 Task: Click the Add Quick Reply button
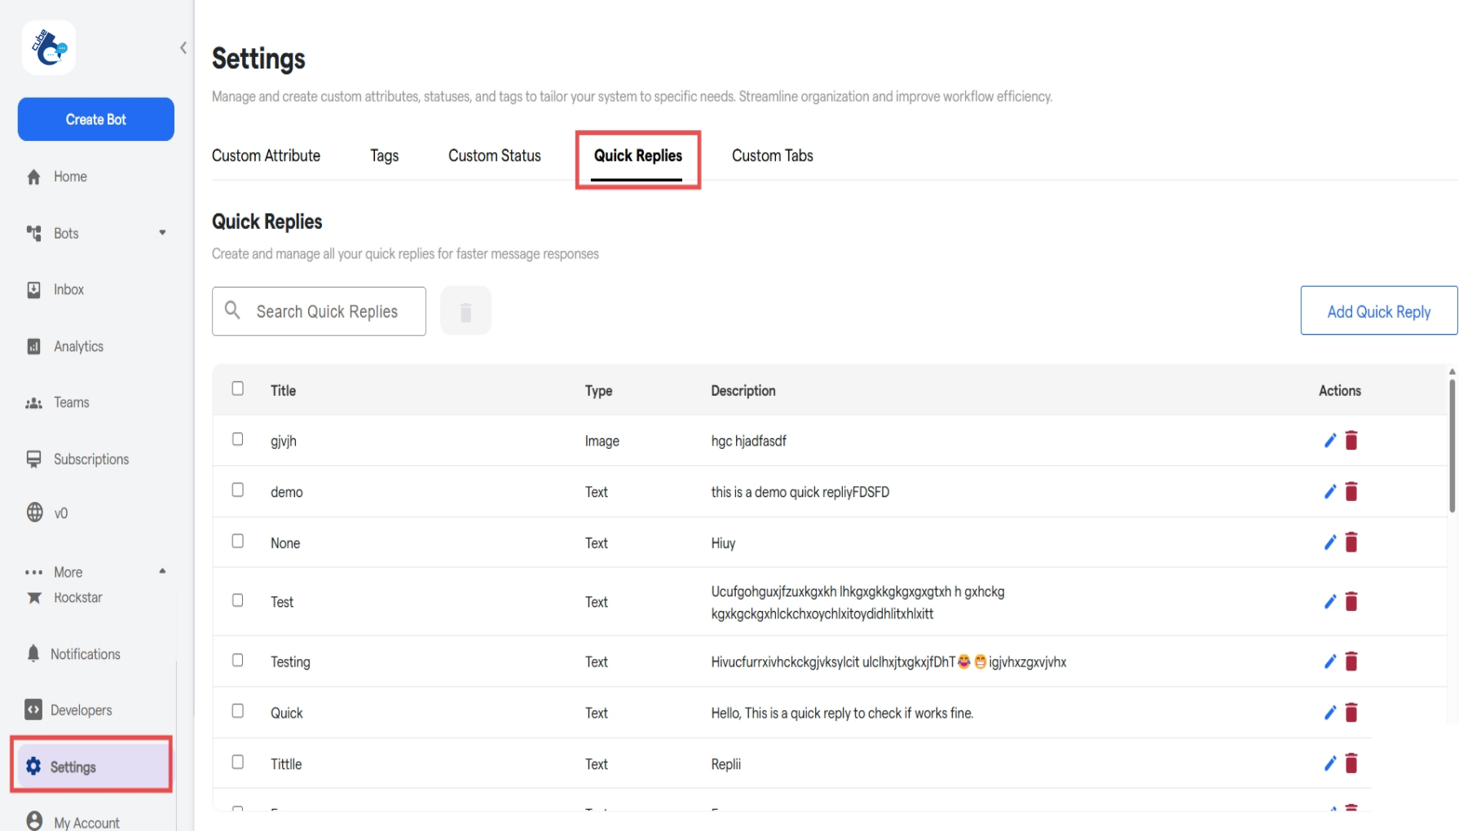(x=1378, y=310)
